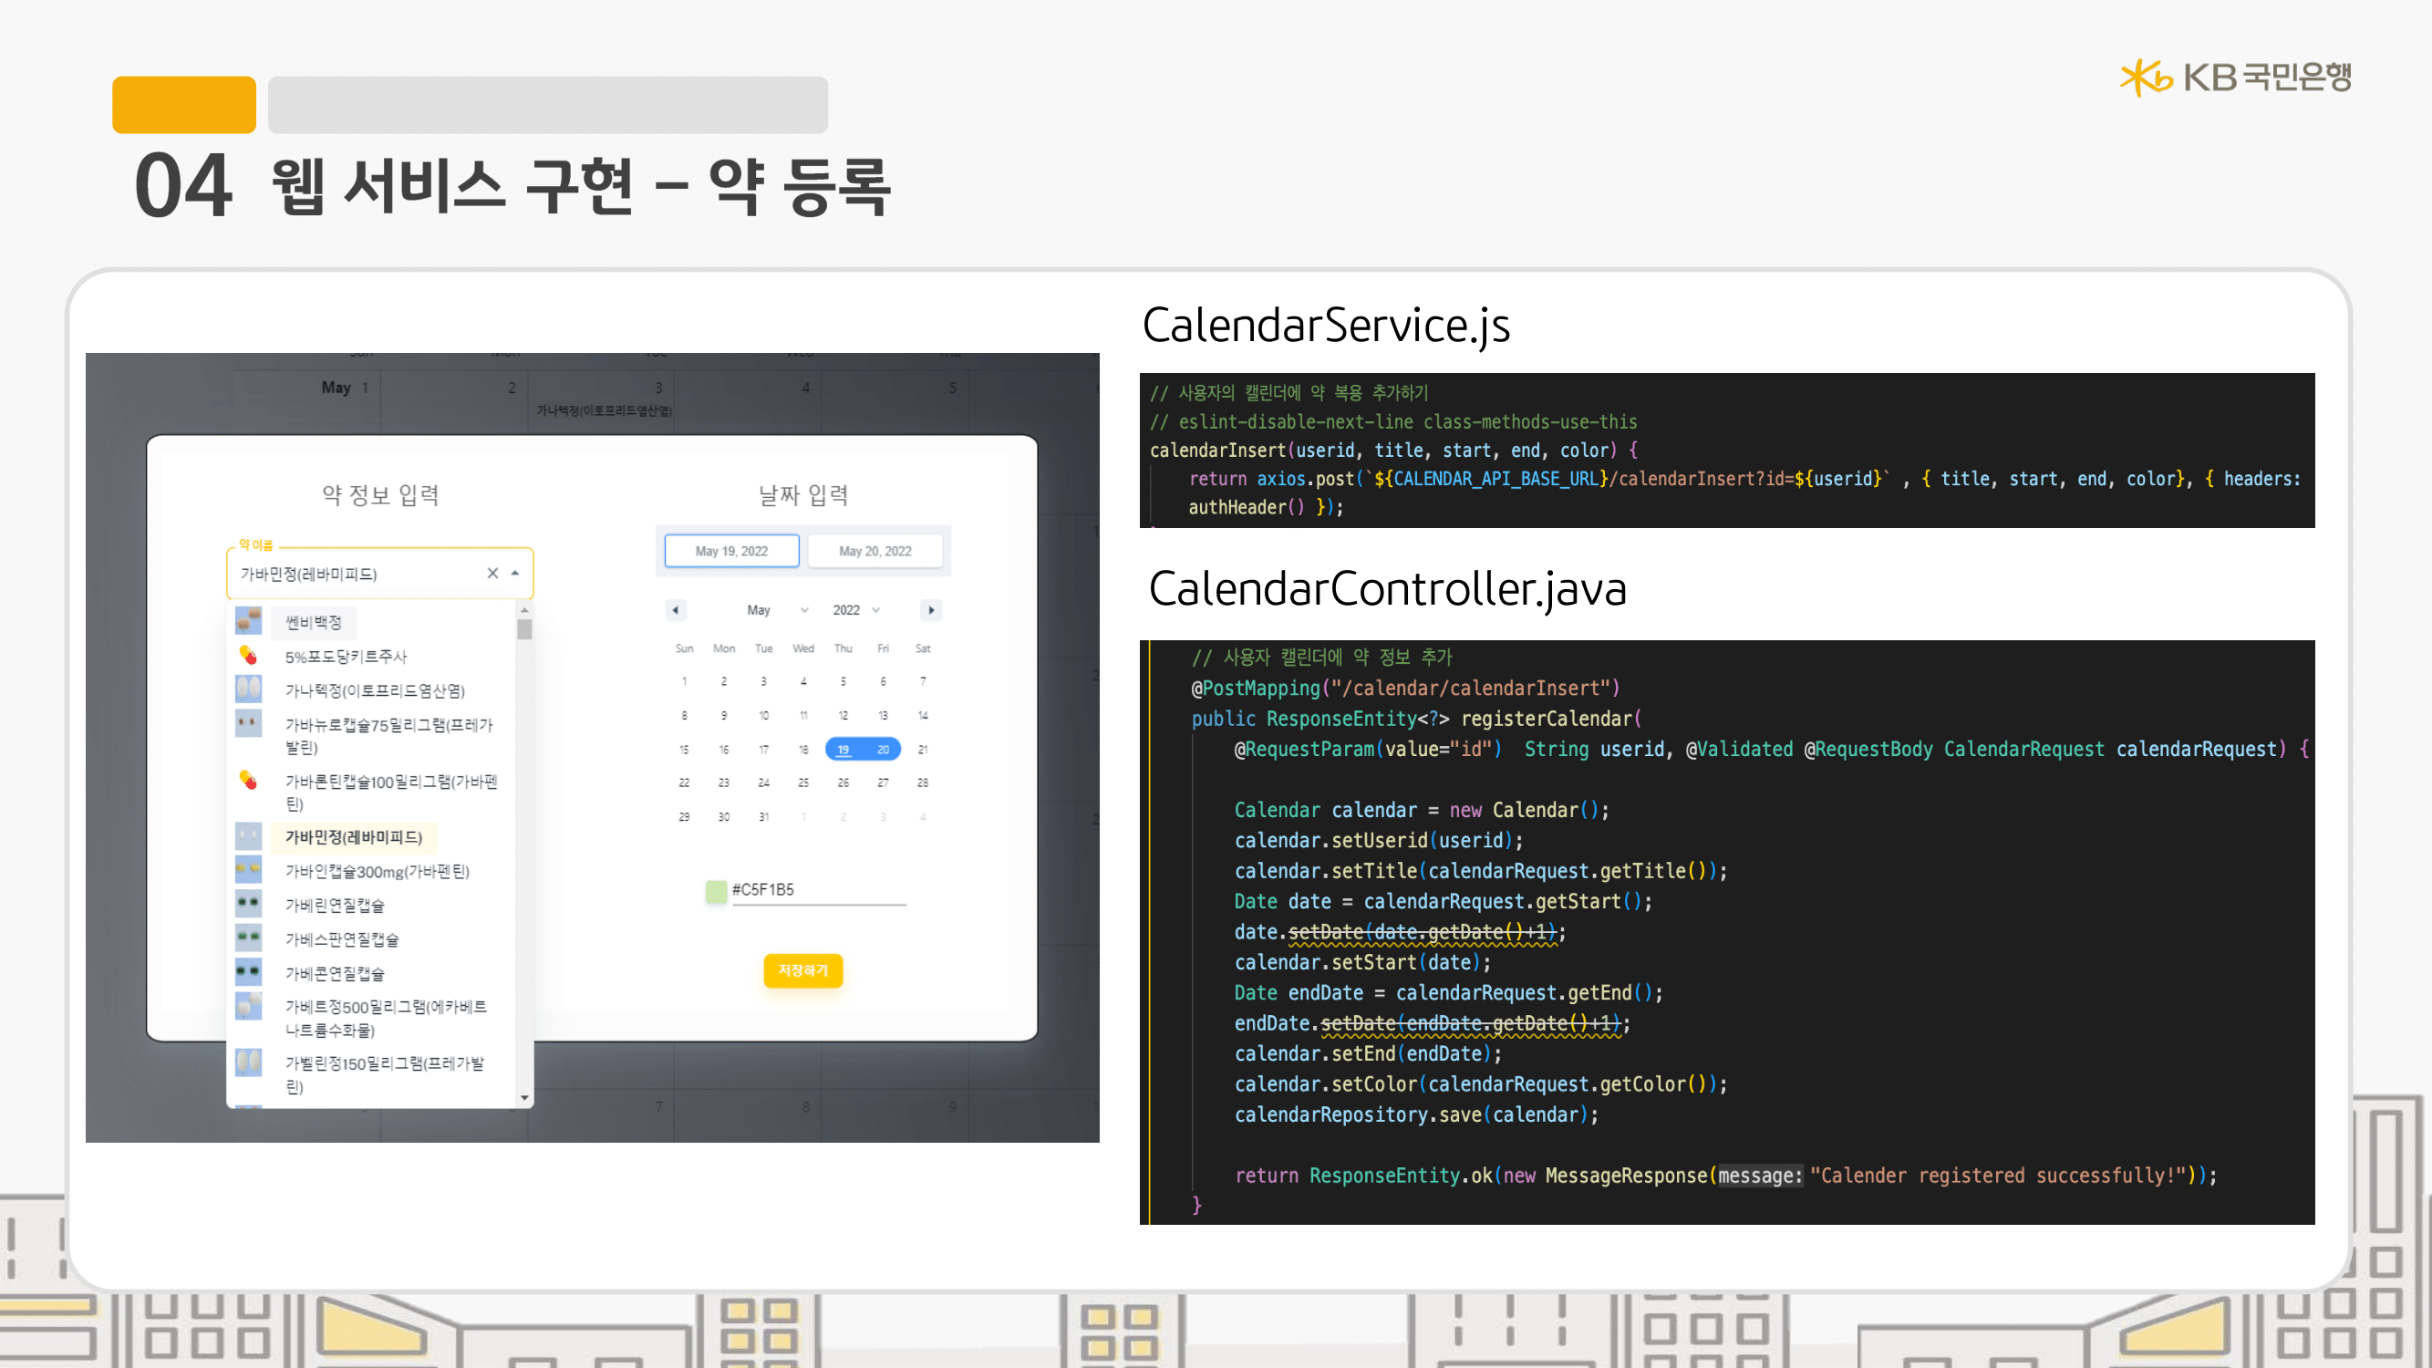Click the previous month arrow in calendar

(x=675, y=610)
